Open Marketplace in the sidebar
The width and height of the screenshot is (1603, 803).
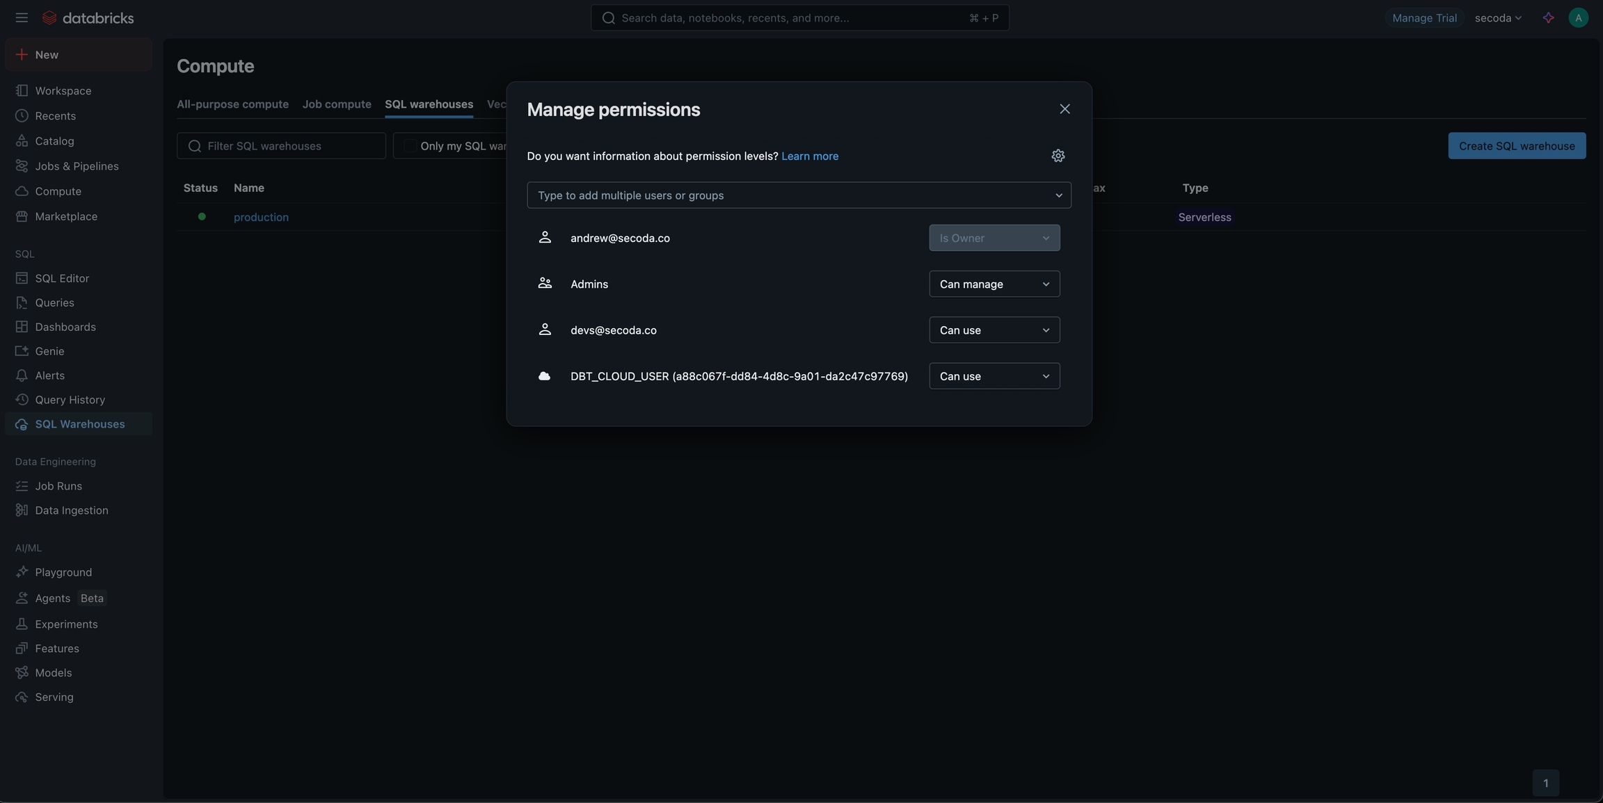tap(66, 216)
